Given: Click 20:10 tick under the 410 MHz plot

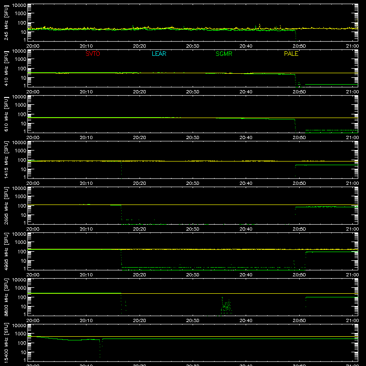Looking at the screenshot, I should coord(86,92).
